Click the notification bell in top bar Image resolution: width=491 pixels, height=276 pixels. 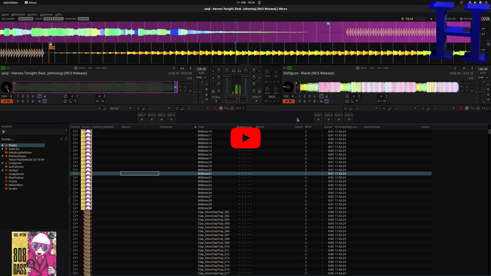click(x=259, y=3)
